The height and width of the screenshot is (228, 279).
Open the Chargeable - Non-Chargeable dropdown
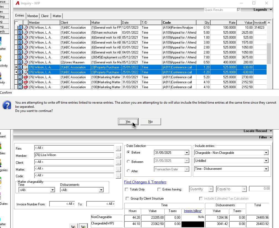click(x=266, y=153)
